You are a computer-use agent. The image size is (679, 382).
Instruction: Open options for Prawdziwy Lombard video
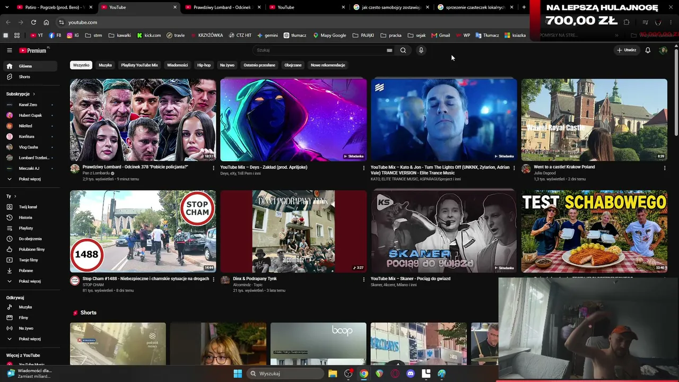point(214,168)
